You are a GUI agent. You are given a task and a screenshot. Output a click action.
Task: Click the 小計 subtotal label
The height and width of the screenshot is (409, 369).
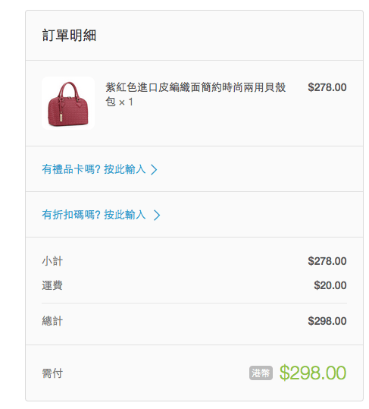[x=52, y=261]
